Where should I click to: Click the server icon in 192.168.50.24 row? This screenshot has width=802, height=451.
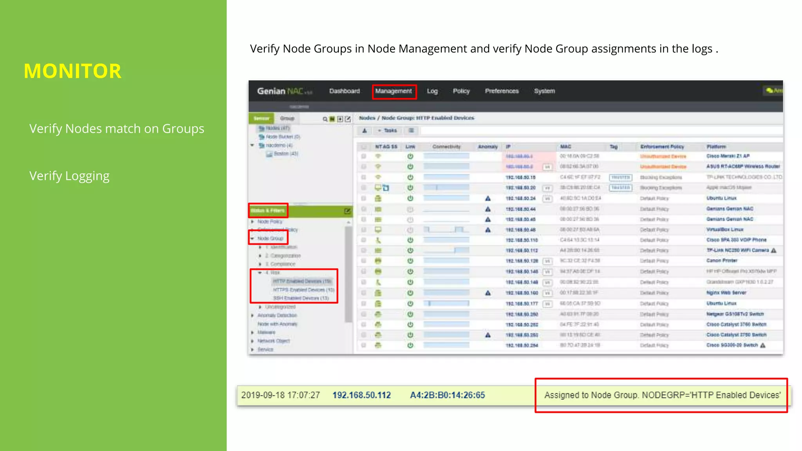pos(378,198)
